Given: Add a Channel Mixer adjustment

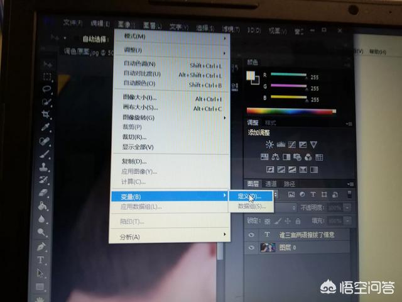Looking at the screenshot, I should coord(308,157).
